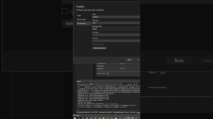
Task: Click the Site name input field
Action: (x=116, y=23)
